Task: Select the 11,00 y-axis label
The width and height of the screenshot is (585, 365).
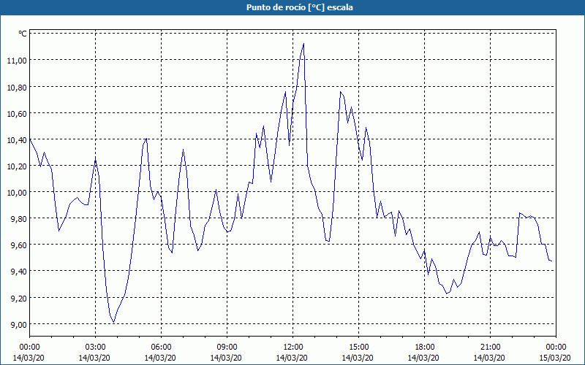Action: (17, 61)
